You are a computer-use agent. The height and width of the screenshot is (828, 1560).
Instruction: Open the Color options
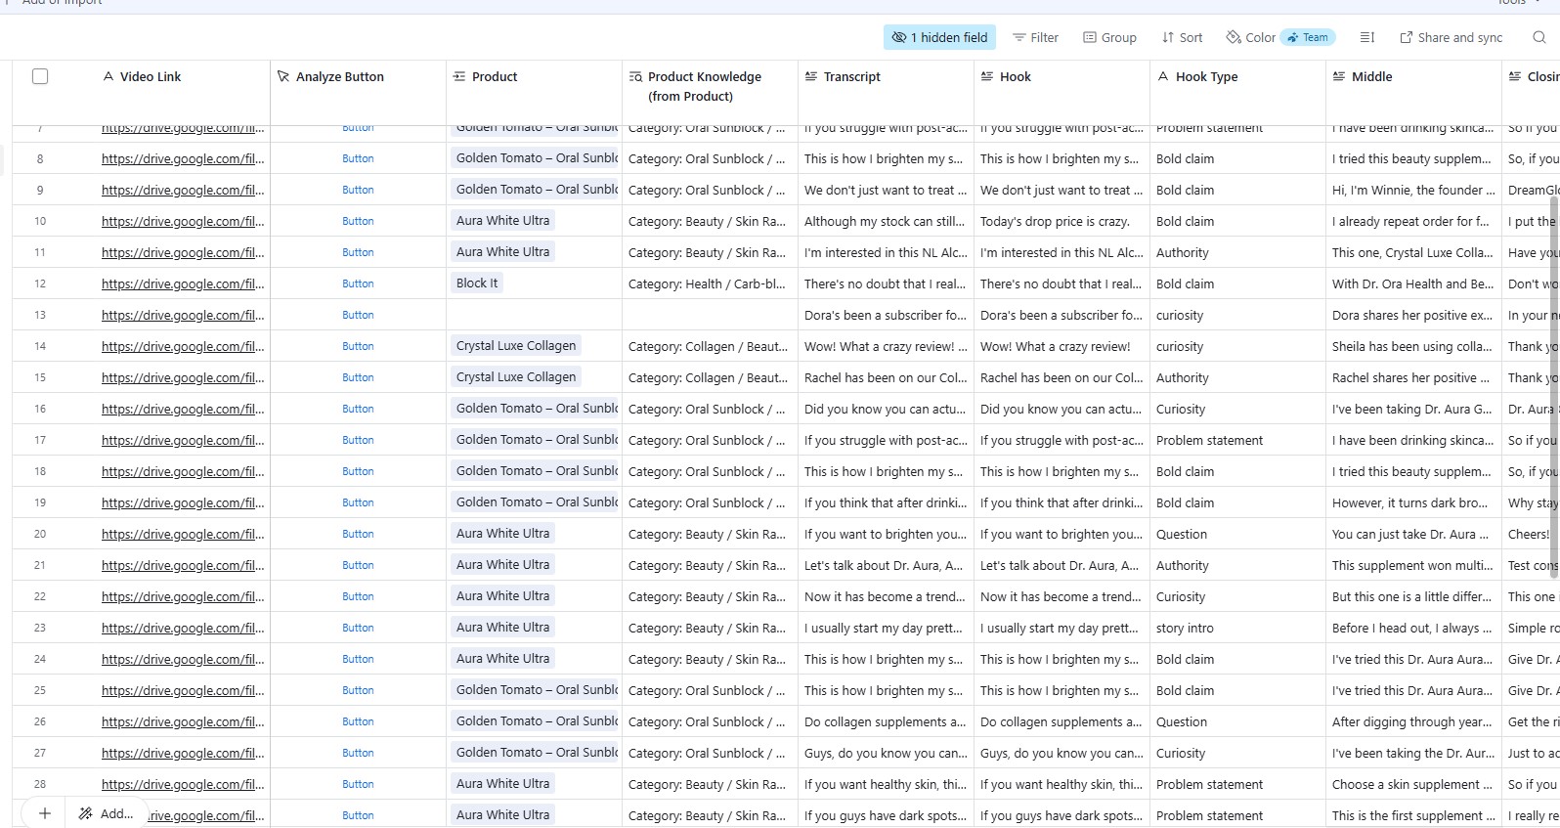(x=1250, y=37)
